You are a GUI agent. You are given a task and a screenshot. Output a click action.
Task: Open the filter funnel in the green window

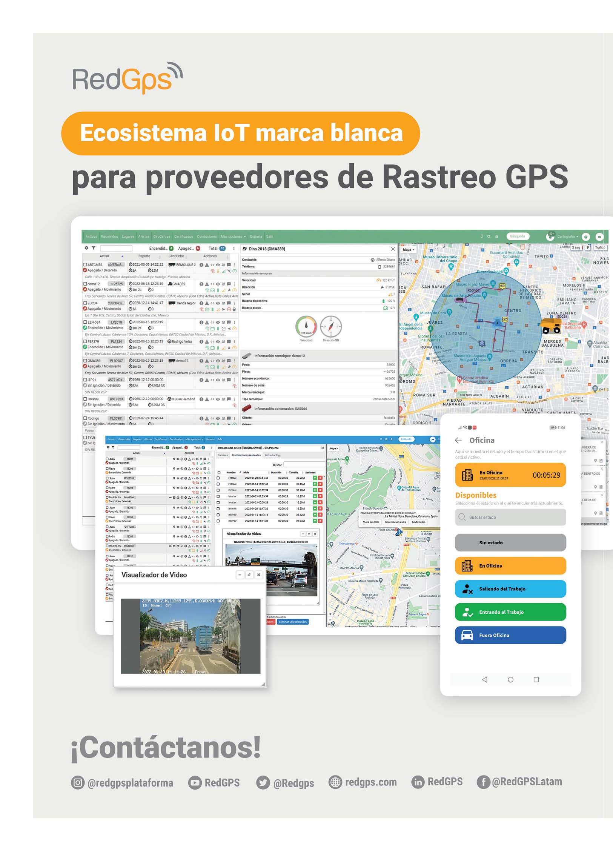(x=93, y=248)
